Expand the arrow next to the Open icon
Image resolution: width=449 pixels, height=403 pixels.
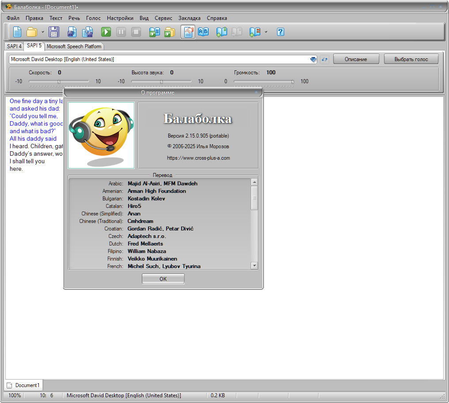click(43, 32)
